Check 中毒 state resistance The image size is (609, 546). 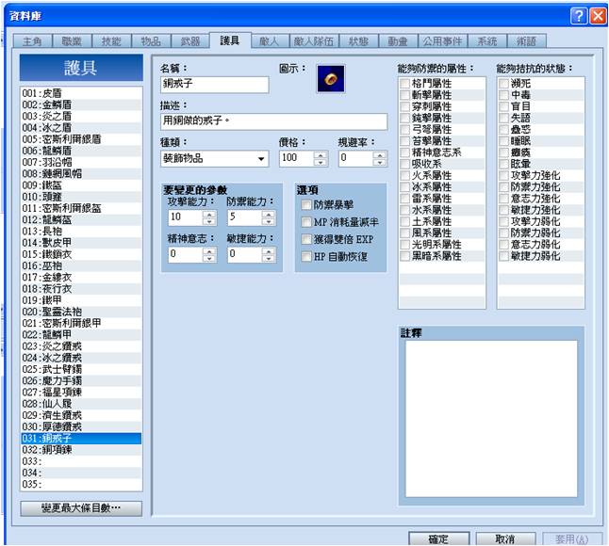click(503, 95)
